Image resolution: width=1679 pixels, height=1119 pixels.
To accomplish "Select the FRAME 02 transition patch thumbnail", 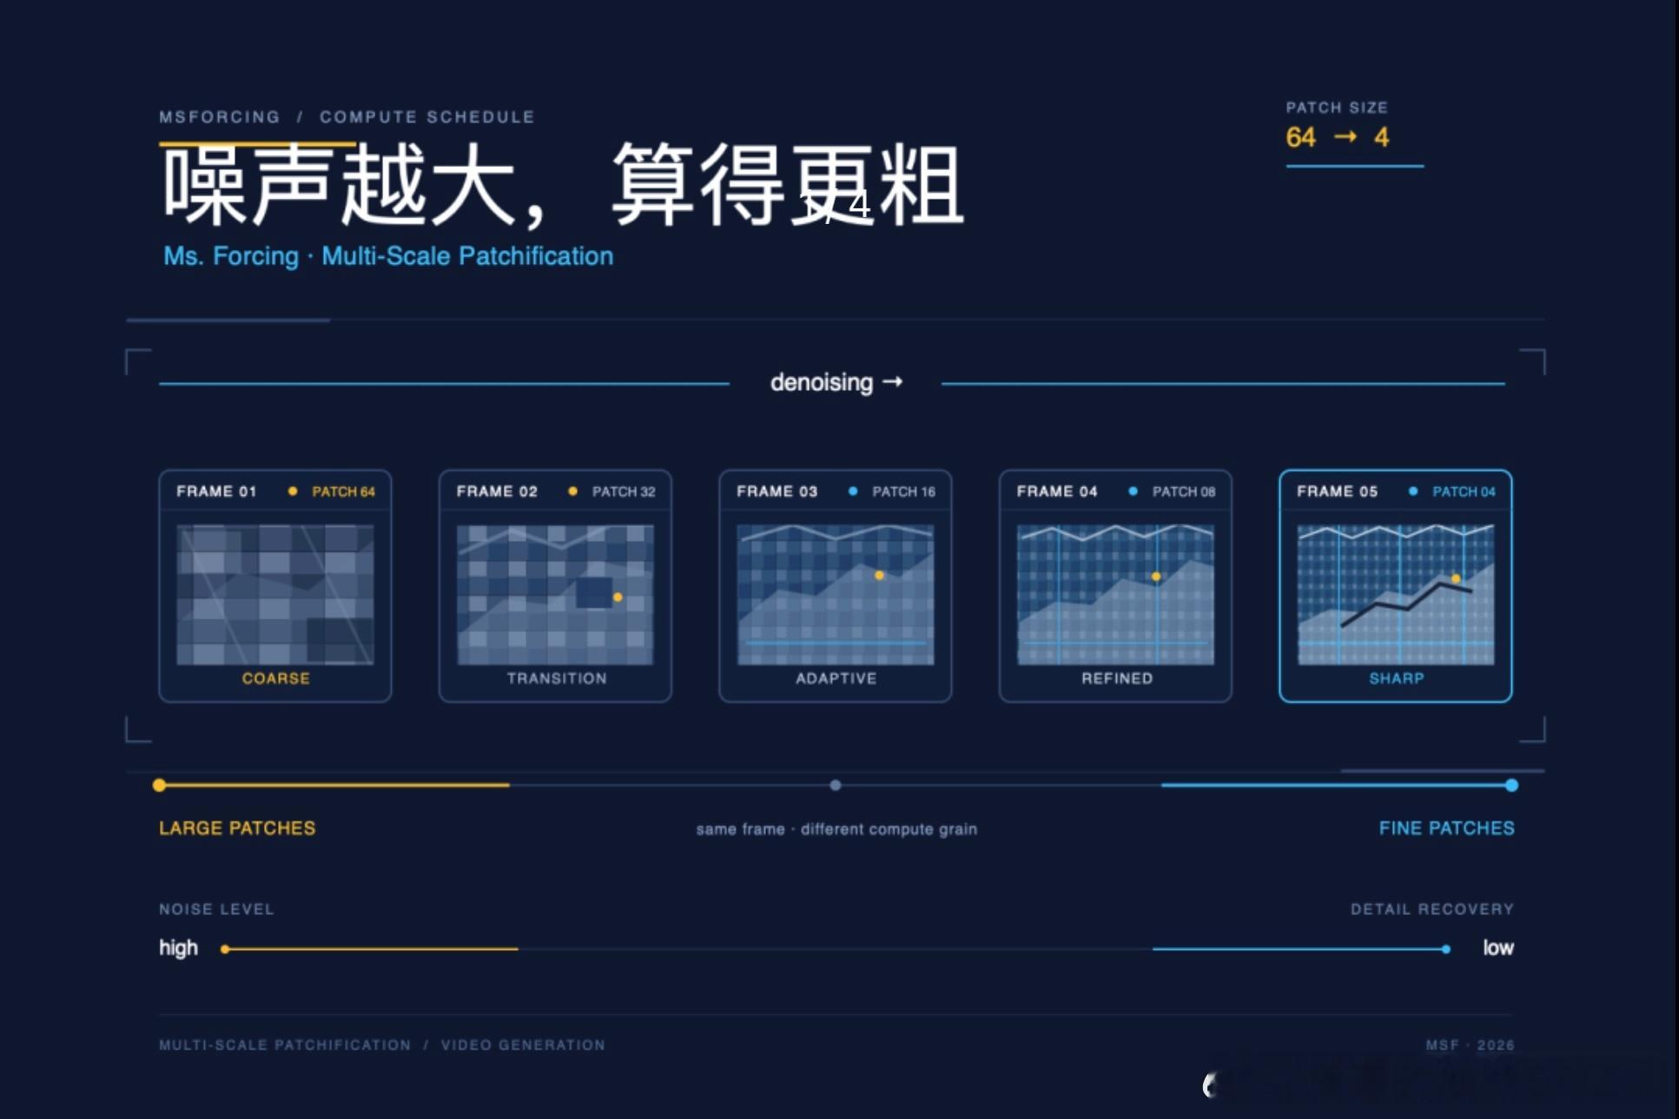I will point(555,595).
